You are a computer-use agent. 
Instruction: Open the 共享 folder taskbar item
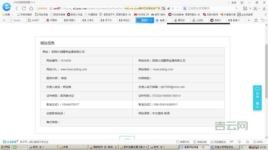click(73, 147)
